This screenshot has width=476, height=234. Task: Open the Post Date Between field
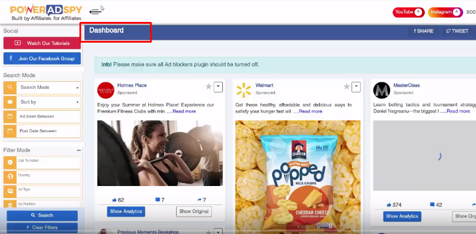point(49,131)
